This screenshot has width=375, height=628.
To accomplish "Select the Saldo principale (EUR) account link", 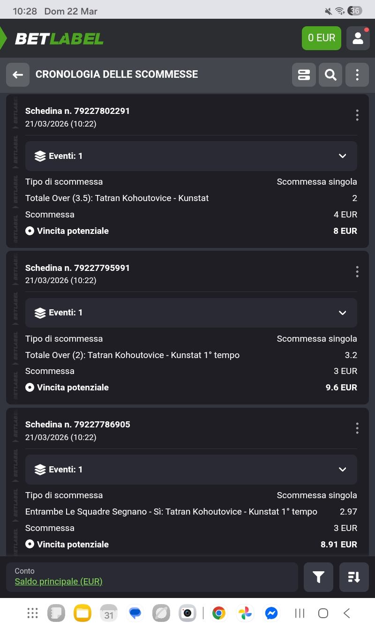I will [59, 582].
